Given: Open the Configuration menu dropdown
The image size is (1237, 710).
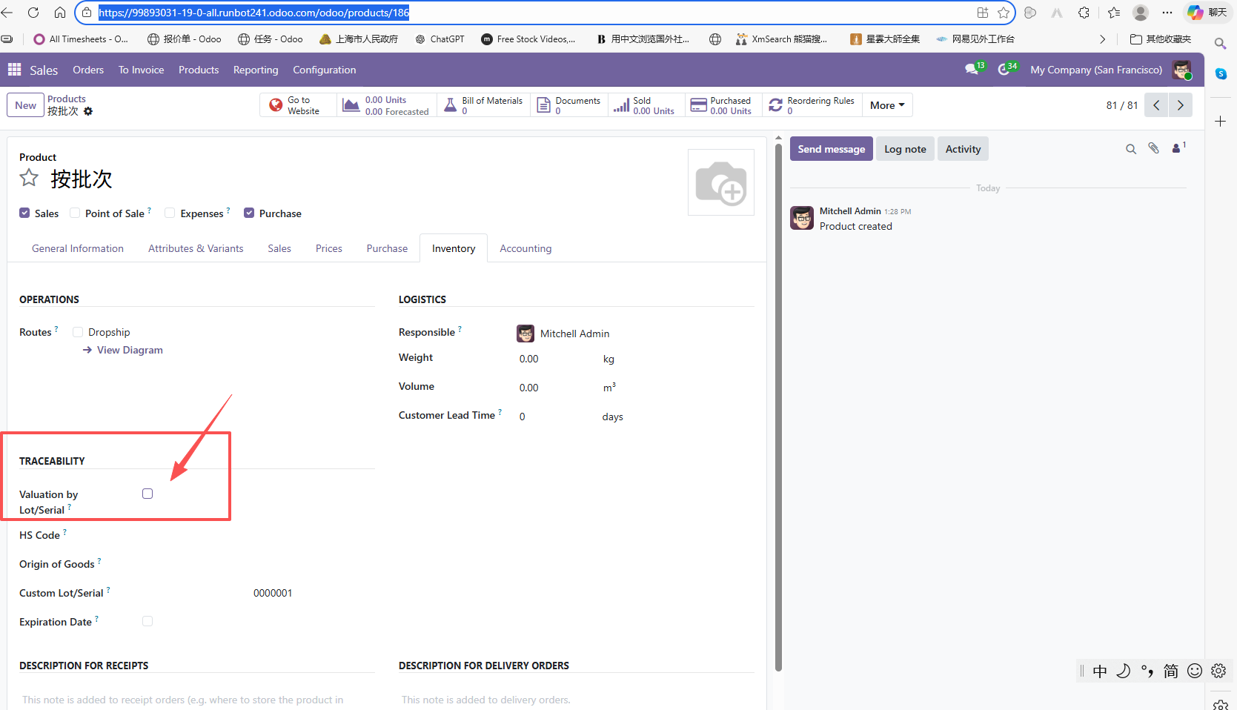Looking at the screenshot, I should pyautogui.click(x=324, y=70).
